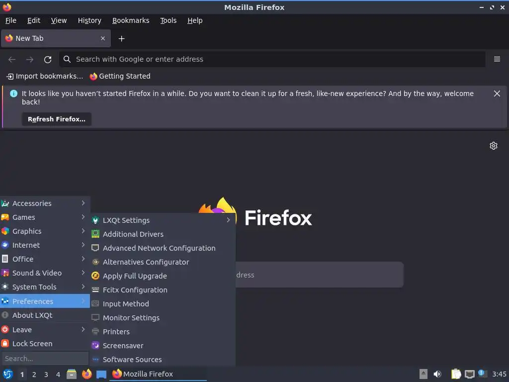Select Mozilla Firefox taskbar window button
The image size is (509, 382).
tap(158, 374)
